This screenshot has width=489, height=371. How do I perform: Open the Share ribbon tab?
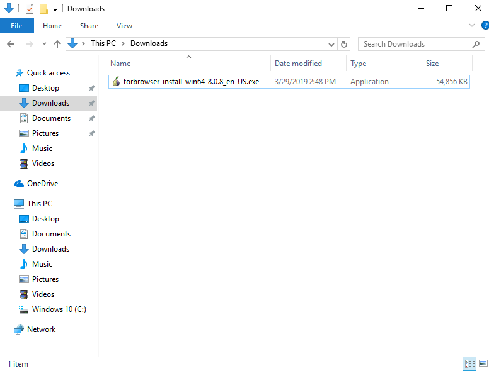tap(89, 26)
